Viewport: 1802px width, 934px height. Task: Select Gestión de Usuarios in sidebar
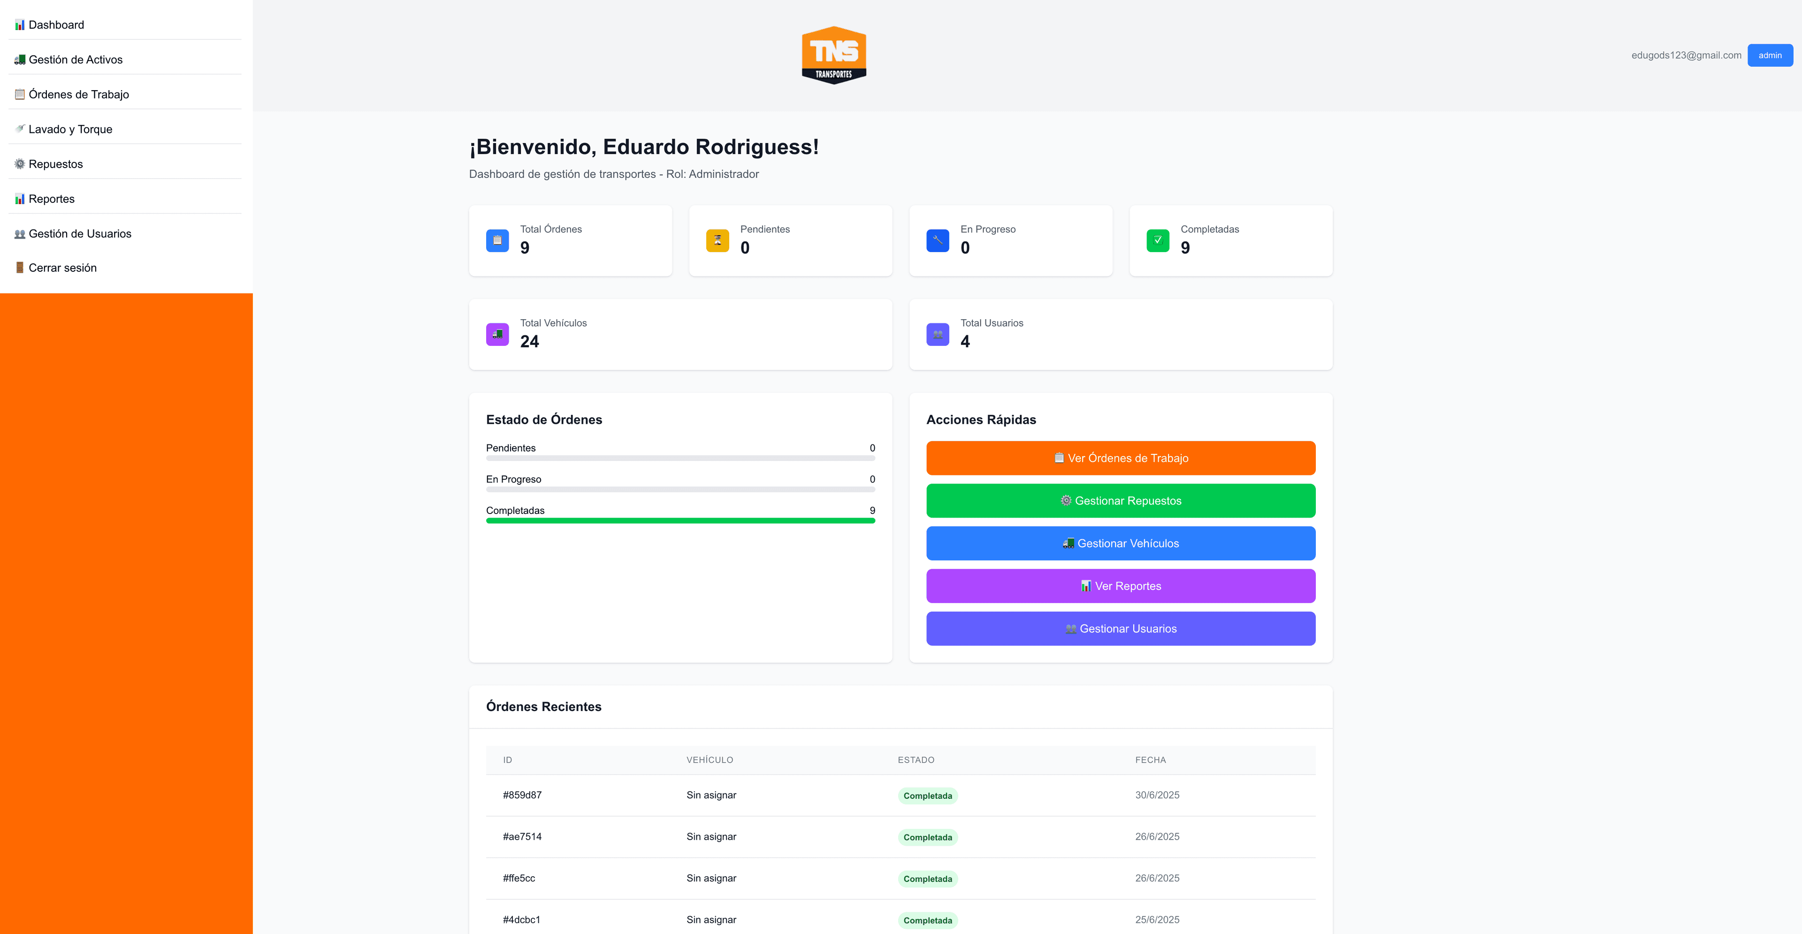80,234
